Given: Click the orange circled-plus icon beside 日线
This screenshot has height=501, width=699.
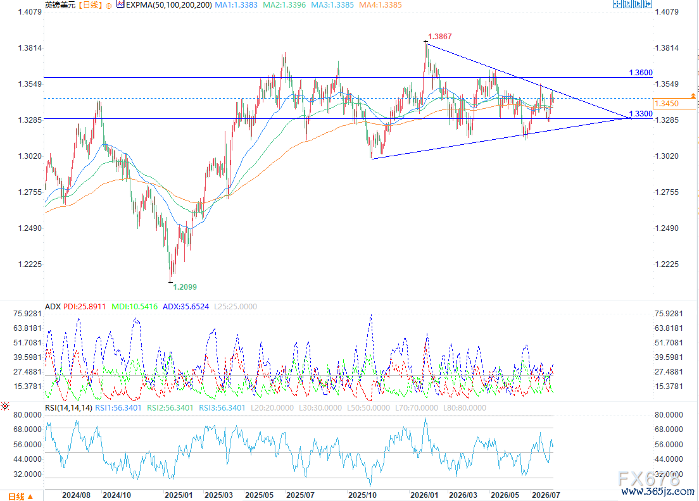Looking at the screenshot, I should 109,6.
